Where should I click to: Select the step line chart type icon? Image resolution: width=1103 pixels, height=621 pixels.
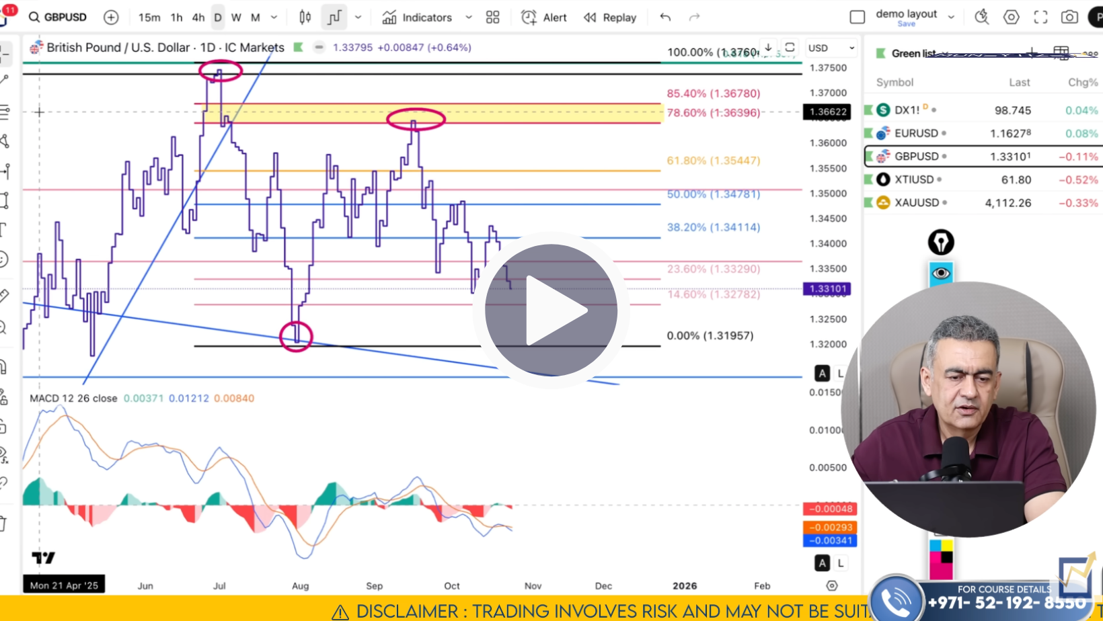click(334, 17)
